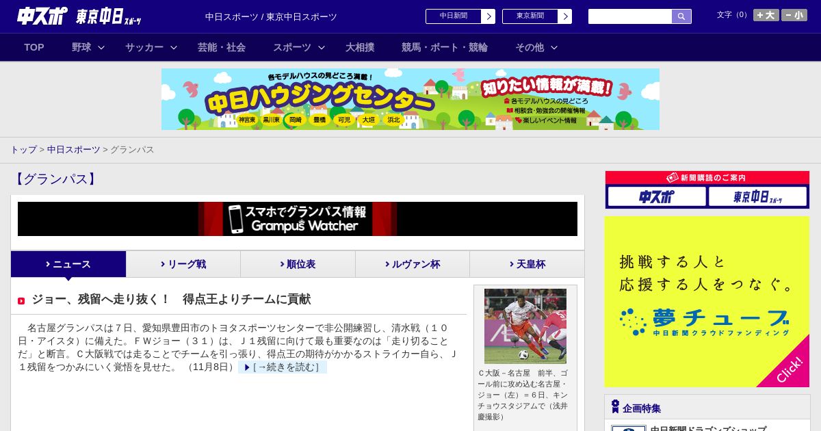
Task: Click the ドラゴンズショップ thumbnail in sidebar
Action: pyautogui.click(x=629, y=428)
